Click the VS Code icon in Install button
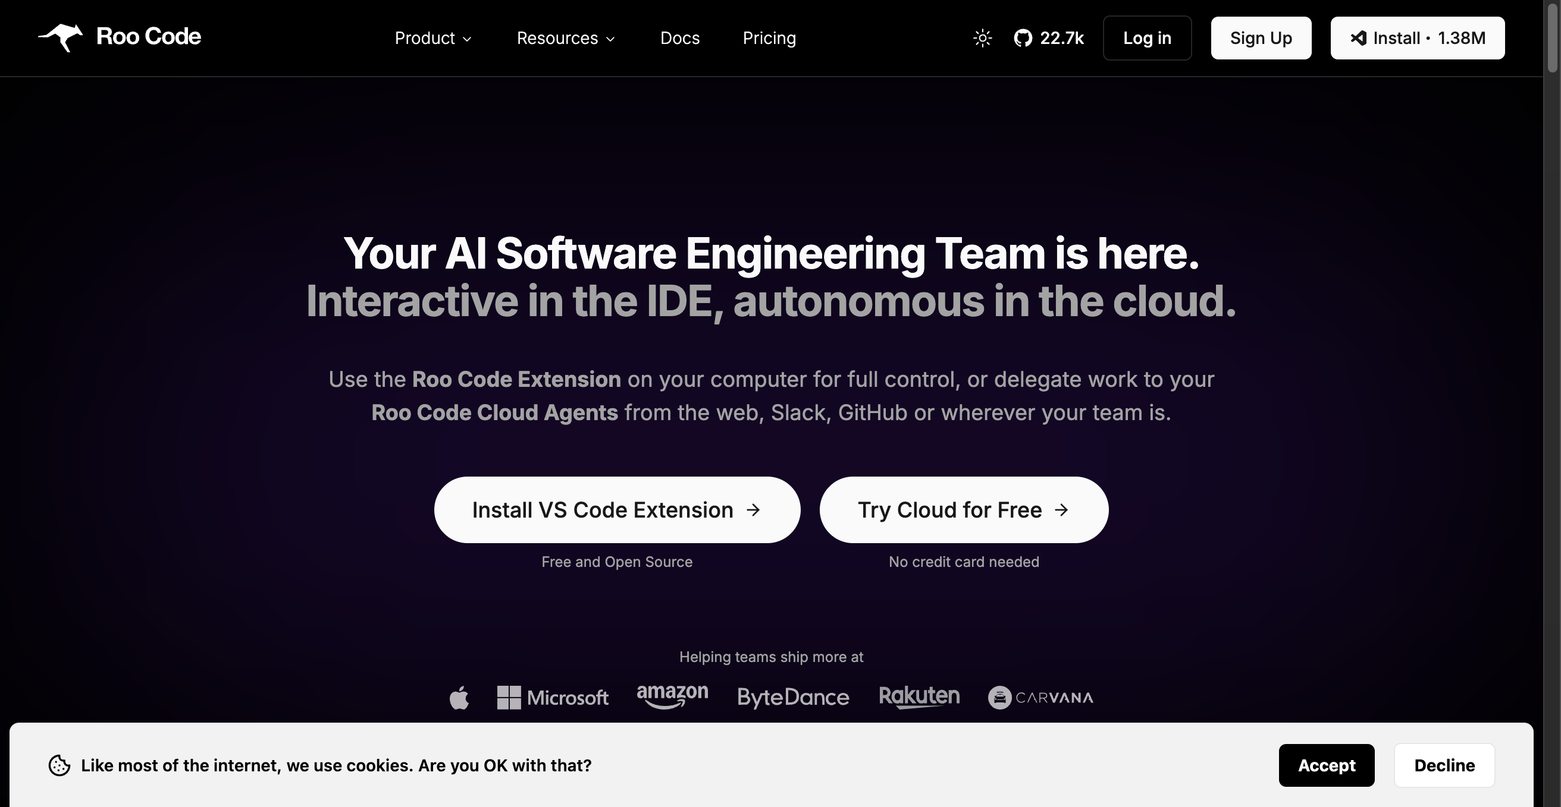Screen dimensions: 1561x807 pyautogui.click(x=1358, y=38)
